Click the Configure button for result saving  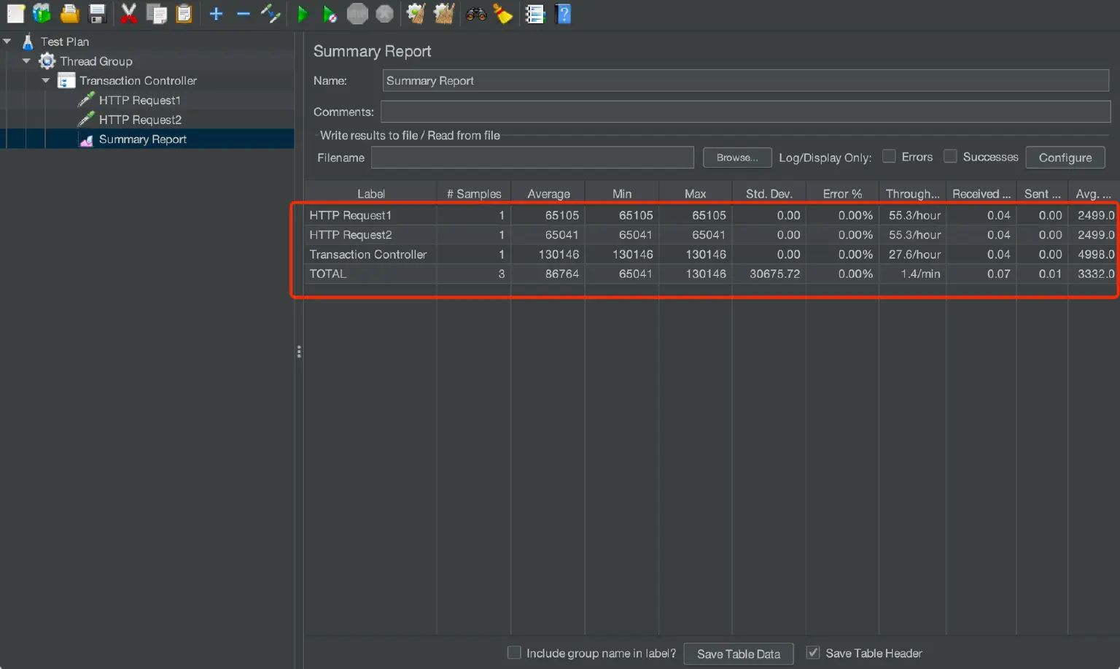coord(1065,157)
